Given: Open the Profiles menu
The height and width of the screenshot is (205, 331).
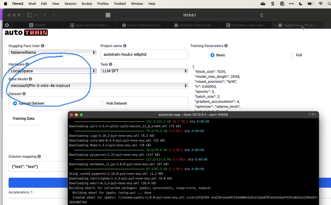Looking at the screenshot, I should pos(103,4).
